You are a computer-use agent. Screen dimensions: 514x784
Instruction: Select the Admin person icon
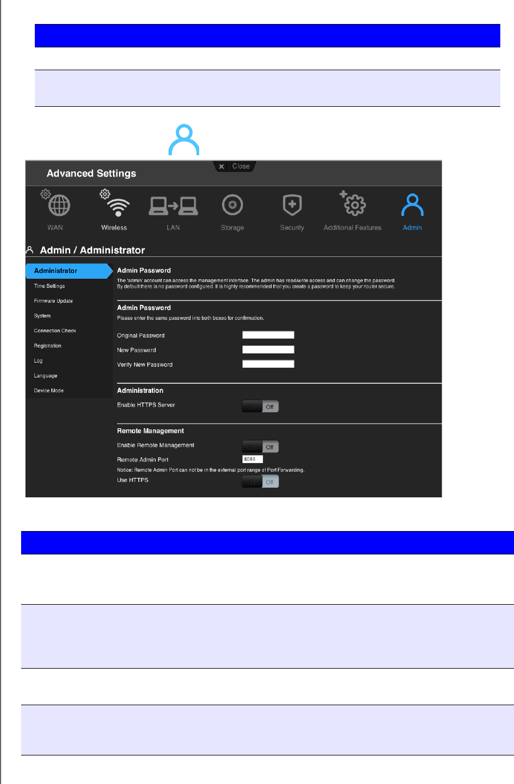tap(412, 205)
